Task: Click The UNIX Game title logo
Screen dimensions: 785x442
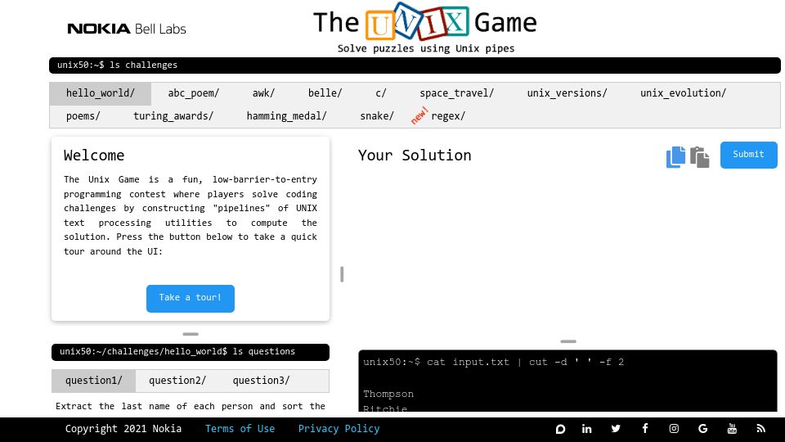Action: (x=425, y=22)
